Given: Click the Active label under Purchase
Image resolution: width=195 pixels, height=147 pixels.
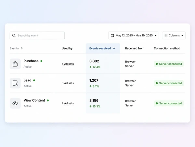Looking at the screenshot, I should (x=28, y=67).
